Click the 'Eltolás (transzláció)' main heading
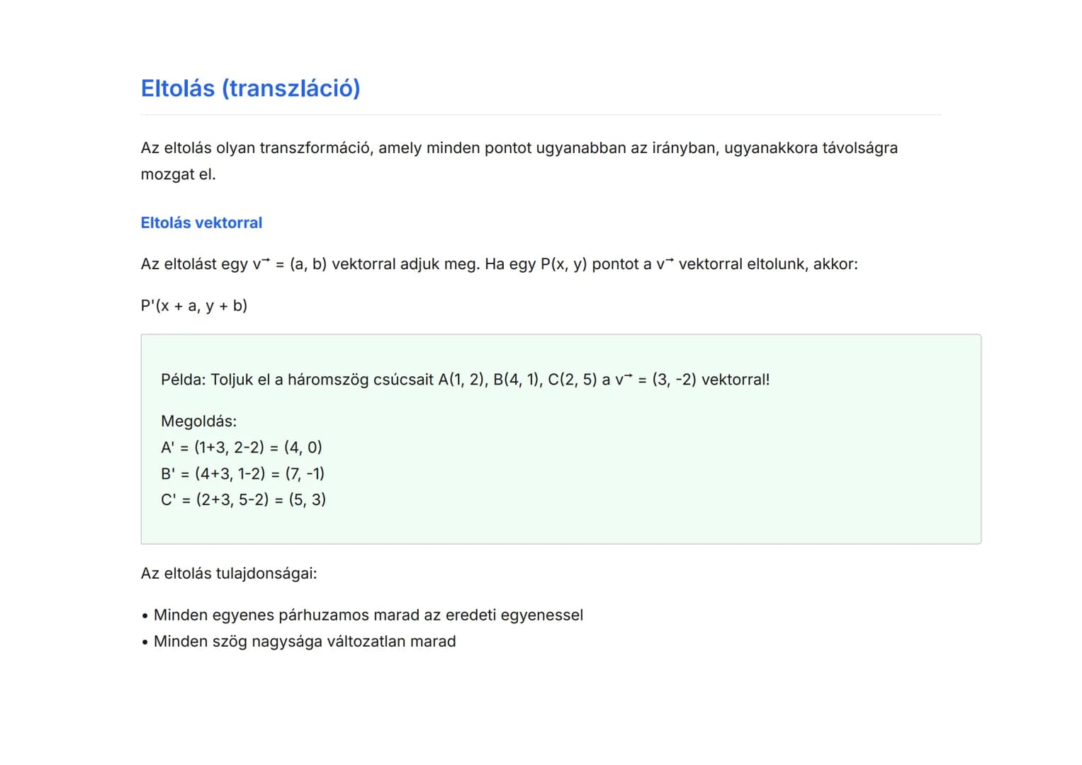The image size is (1082, 765). (x=250, y=89)
